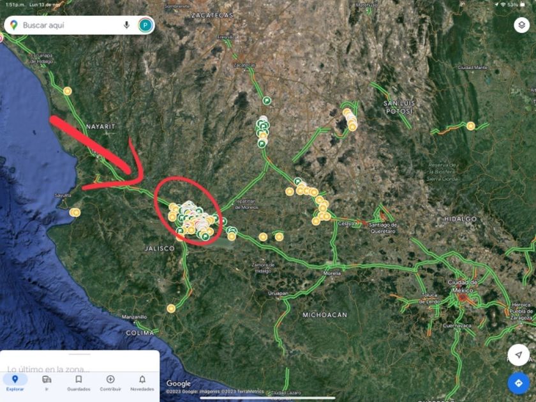Open the Contribuir tab
536x402 pixels.
[x=110, y=382]
